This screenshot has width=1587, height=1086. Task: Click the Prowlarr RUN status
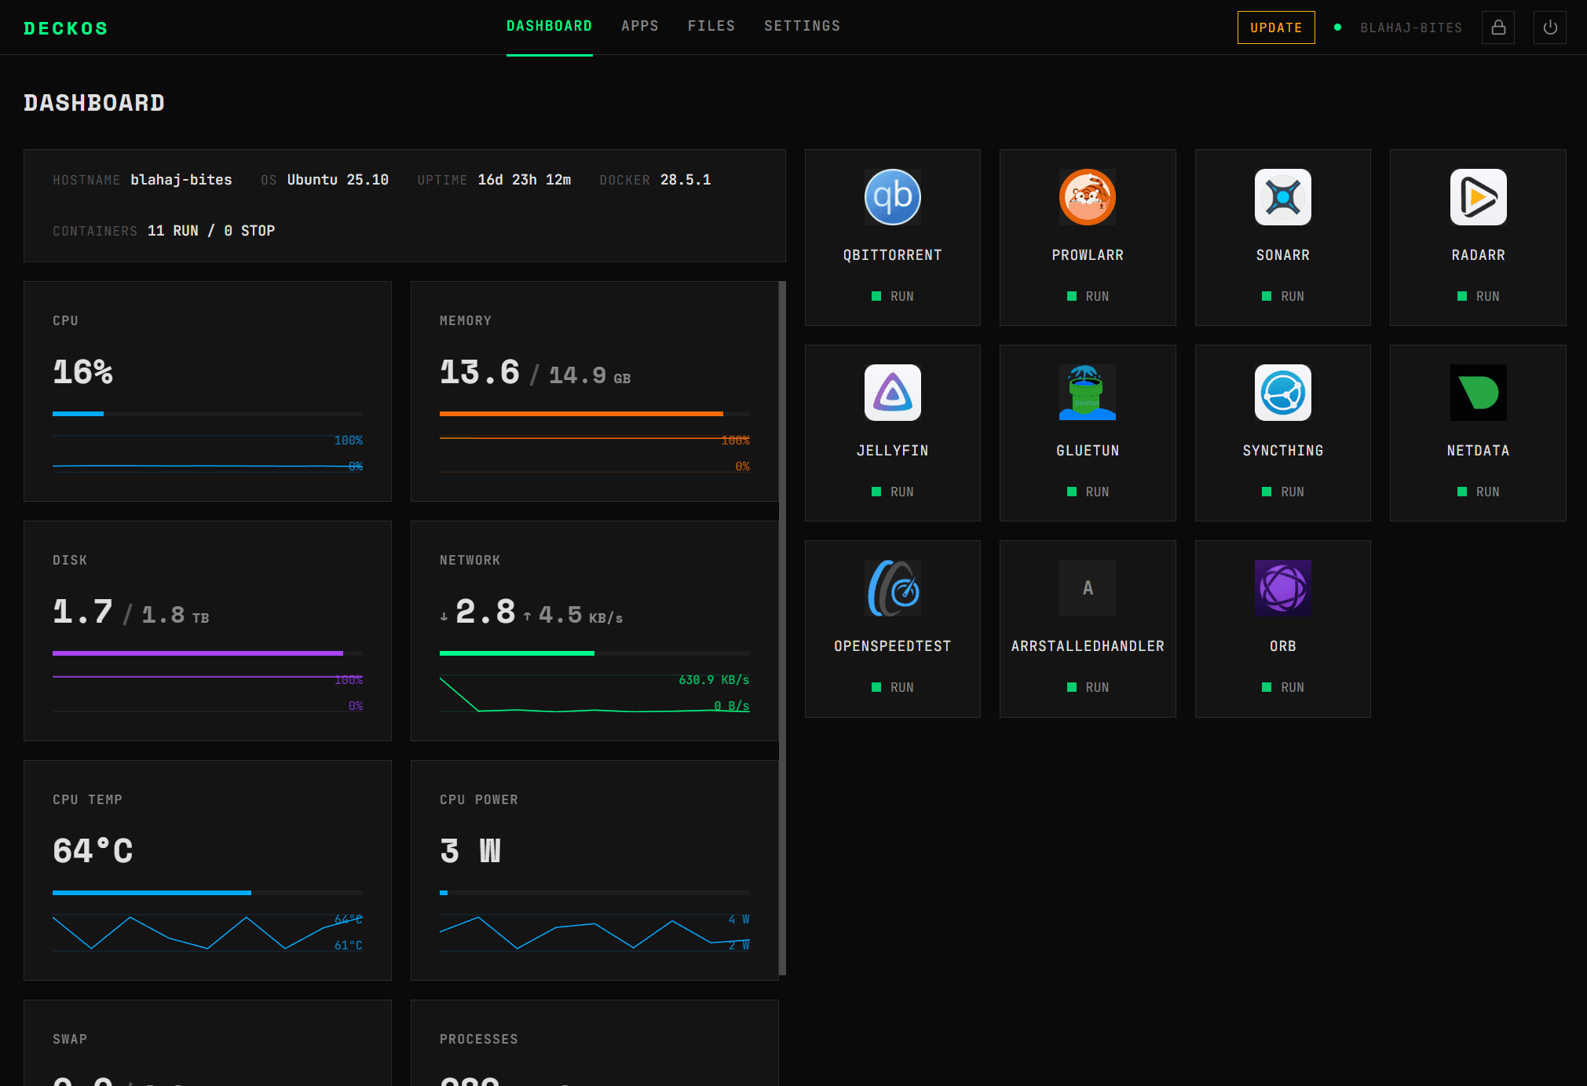1088,296
